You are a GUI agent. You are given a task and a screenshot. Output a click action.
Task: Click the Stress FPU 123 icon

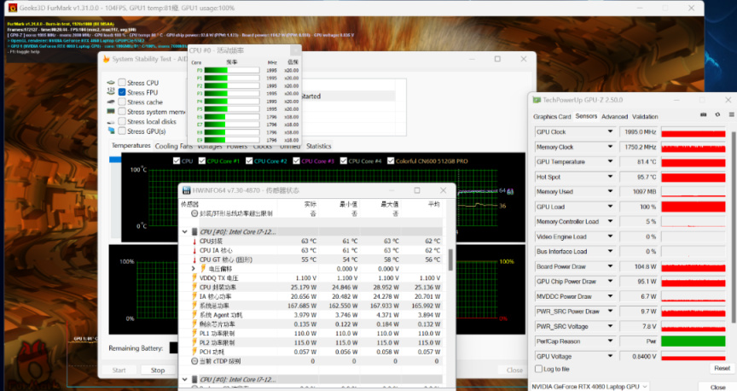coord(111,91)
